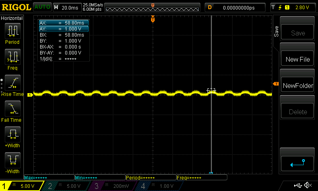Click the USB connection icon
Screen dimensions: 318x191
[x=298, y=185]
